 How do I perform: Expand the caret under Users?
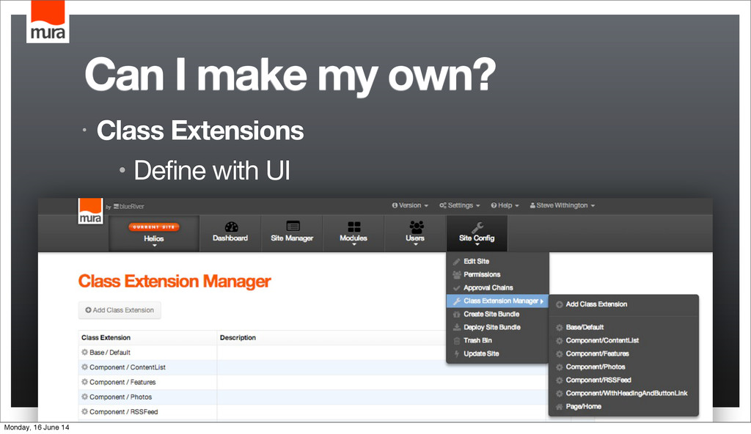pos(416,245)
